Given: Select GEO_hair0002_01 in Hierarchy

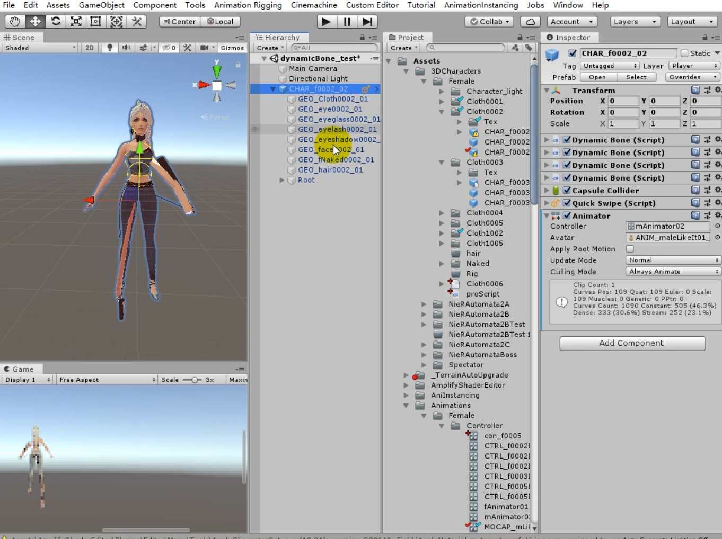Looking at the screenshot, I should [x=330, y=170].
